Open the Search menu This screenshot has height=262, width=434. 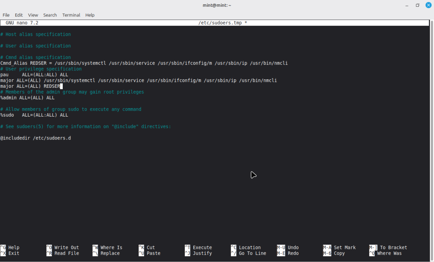[x=50, y=15]
